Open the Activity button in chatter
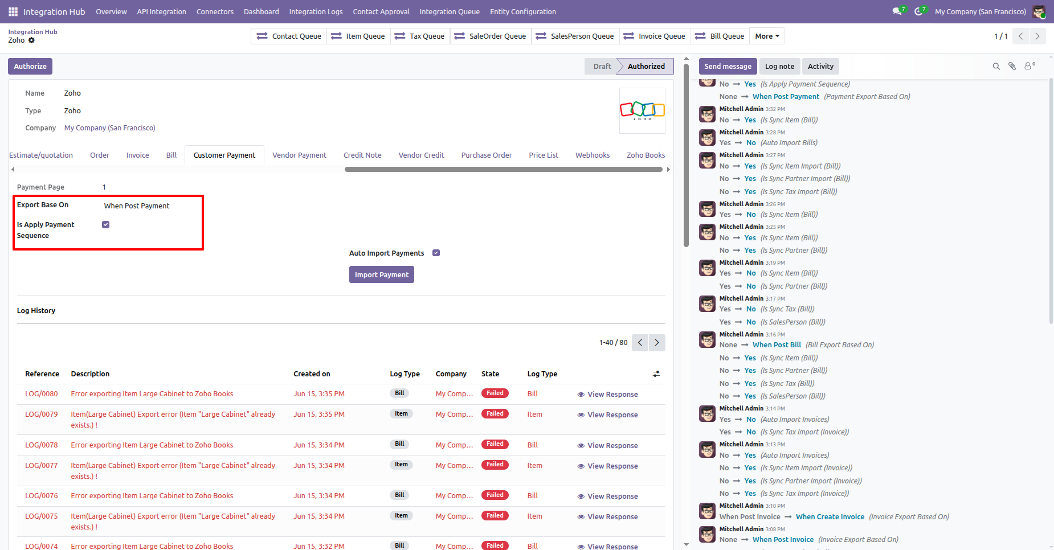Viewport: 1054px width, 550px height. pyautogui.click(x=820, y=66)
